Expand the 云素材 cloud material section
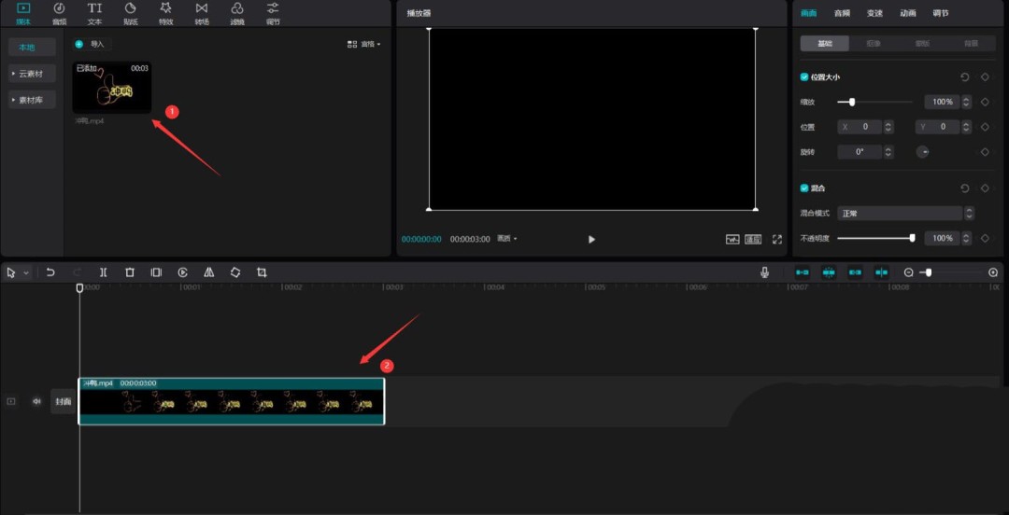Image resolution: width=1009 pixels, height=515 pixels. coord(32,74)
